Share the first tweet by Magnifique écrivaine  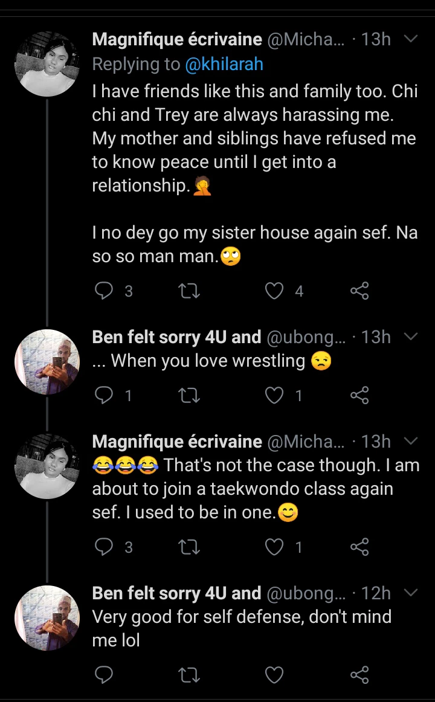tap(359, 291)
